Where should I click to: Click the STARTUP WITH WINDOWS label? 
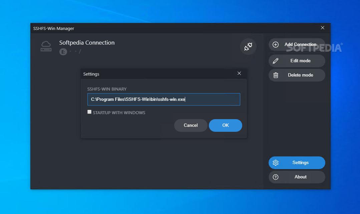[x=119, y=113]
